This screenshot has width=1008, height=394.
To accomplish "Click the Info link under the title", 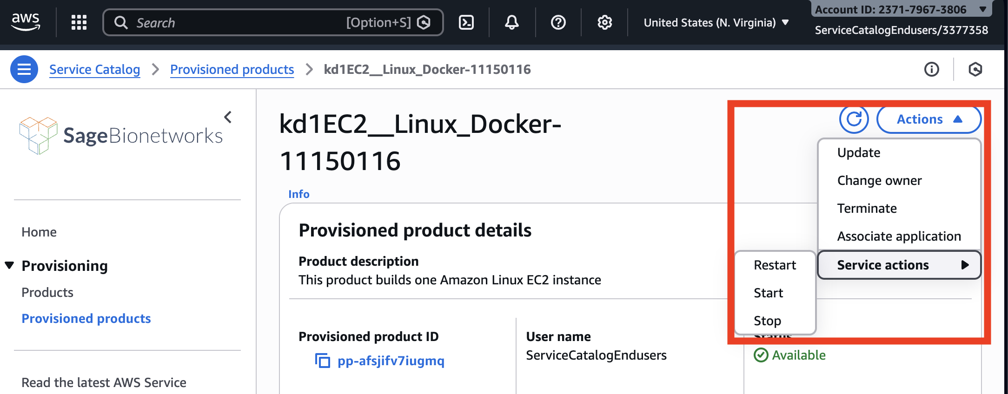I will 298,194.
